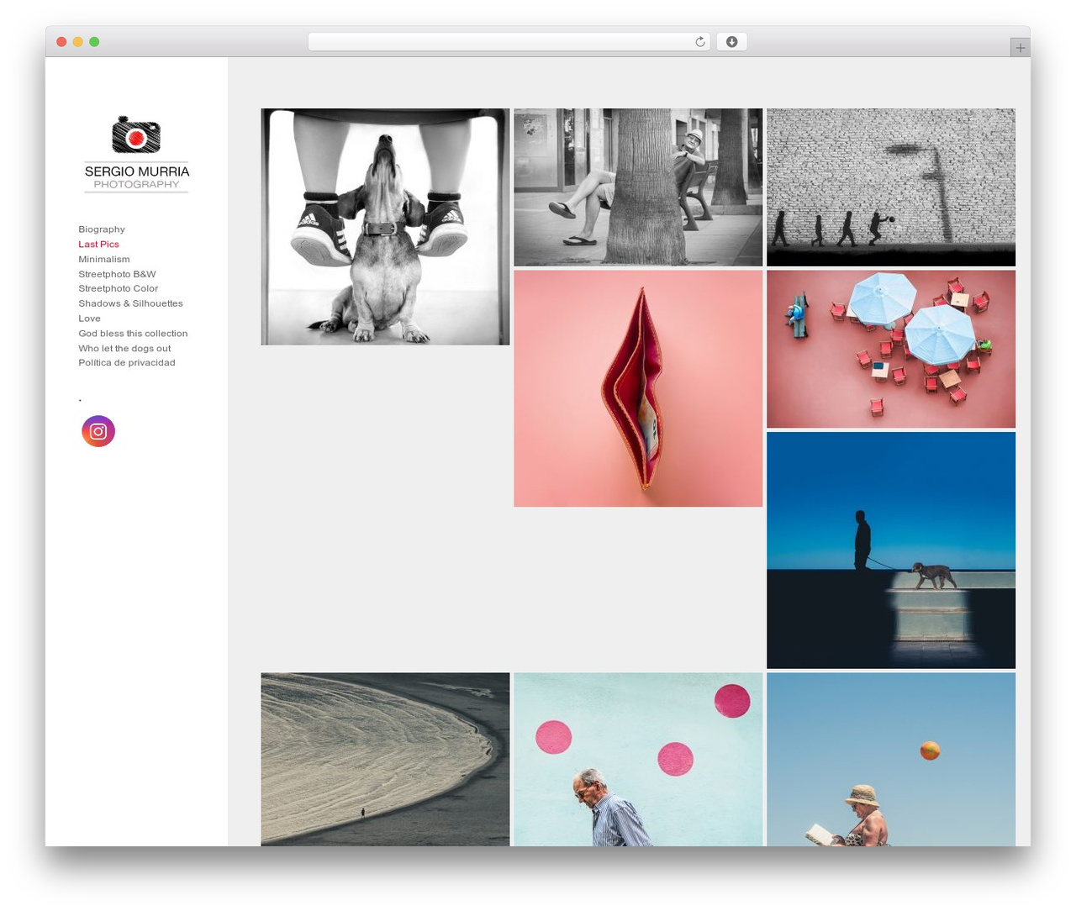Open the Love gallery
The width and height of the screenshot is (1076, 911).
click(89, 319)
